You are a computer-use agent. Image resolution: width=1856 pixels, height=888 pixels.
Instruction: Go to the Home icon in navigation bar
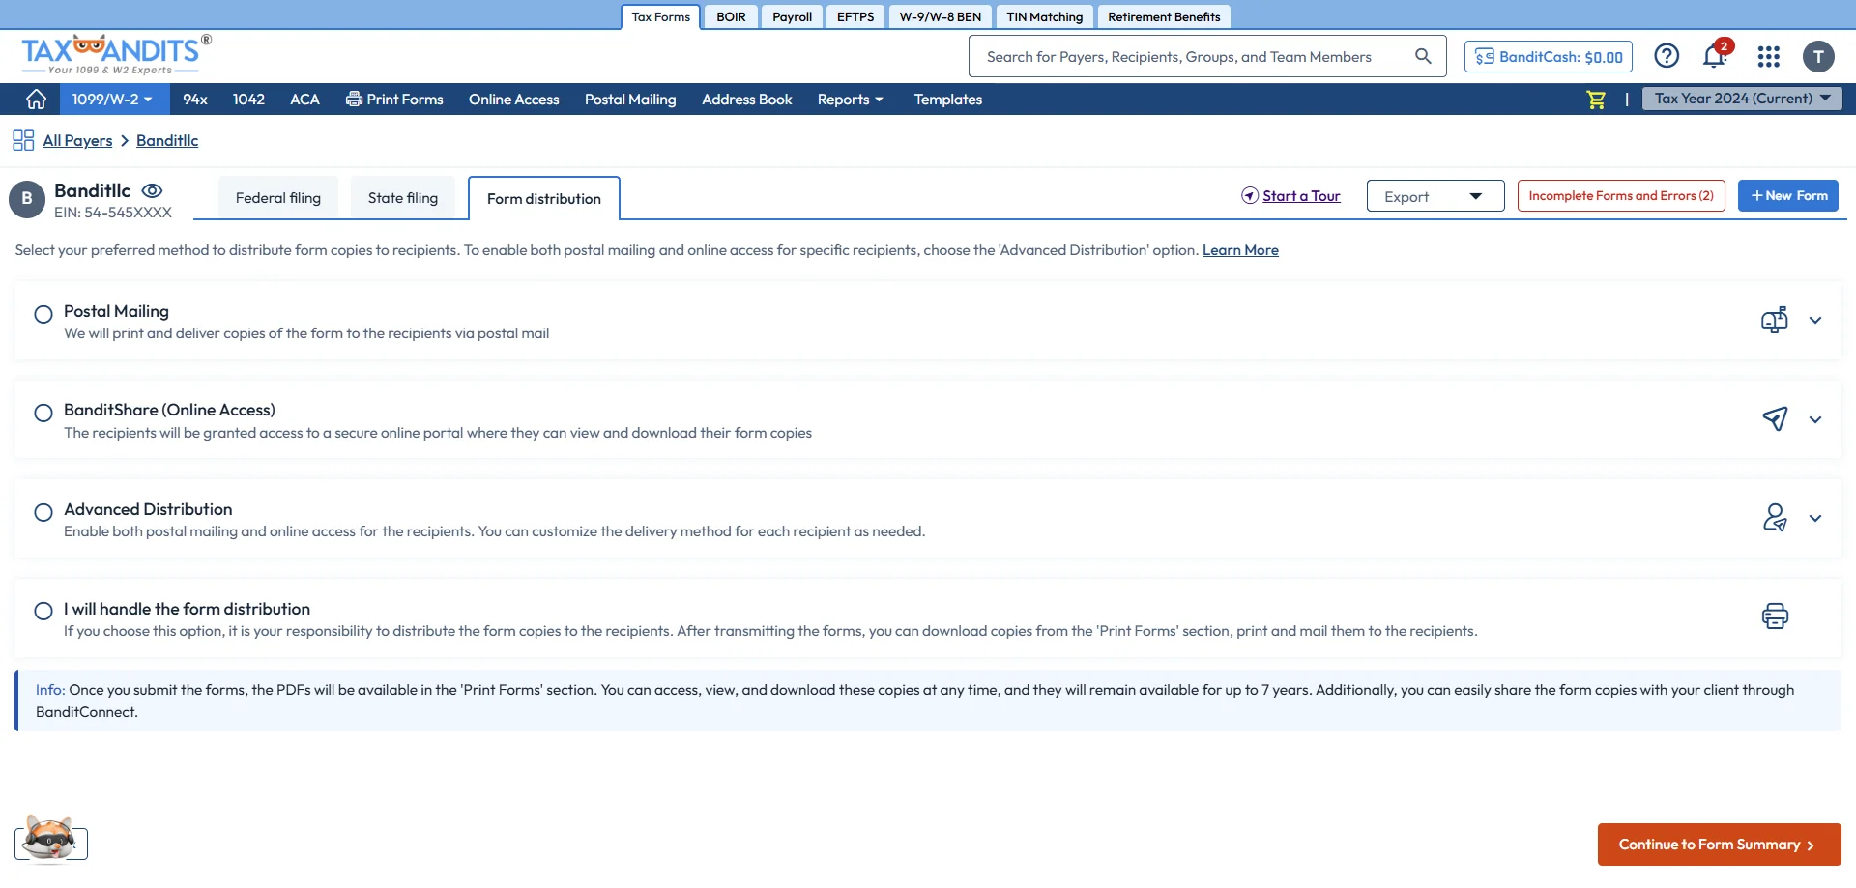pos(36,100)
